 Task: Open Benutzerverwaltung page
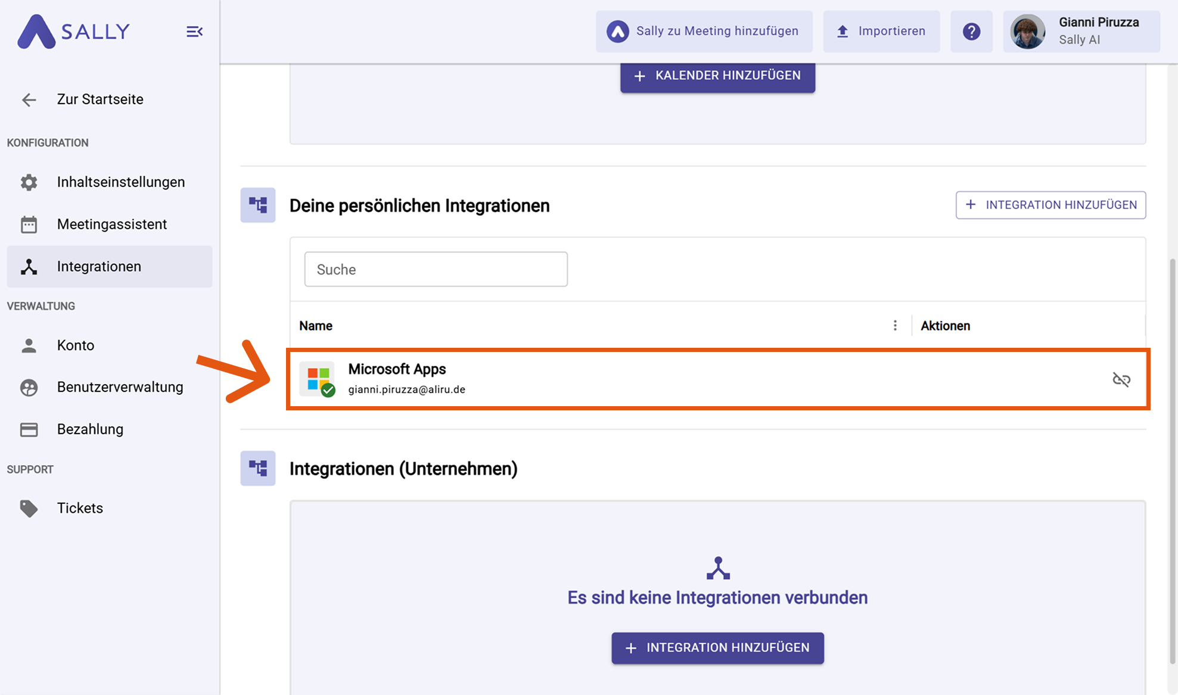[120, 387]
